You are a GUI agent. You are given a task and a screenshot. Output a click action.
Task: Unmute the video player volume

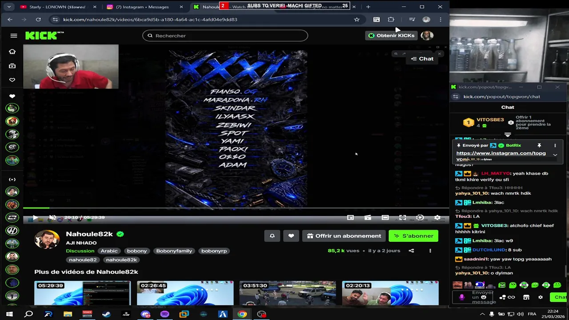click(x=52, y=218)
